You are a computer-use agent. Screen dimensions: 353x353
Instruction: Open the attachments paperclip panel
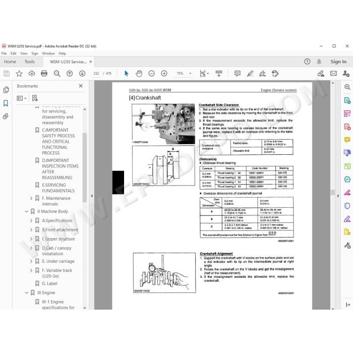click(6, 116)
